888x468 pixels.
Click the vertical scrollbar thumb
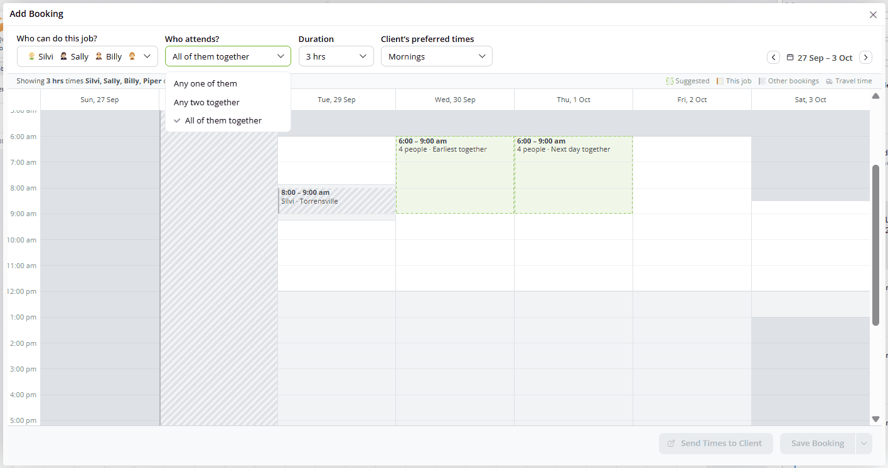coord(875,245)
